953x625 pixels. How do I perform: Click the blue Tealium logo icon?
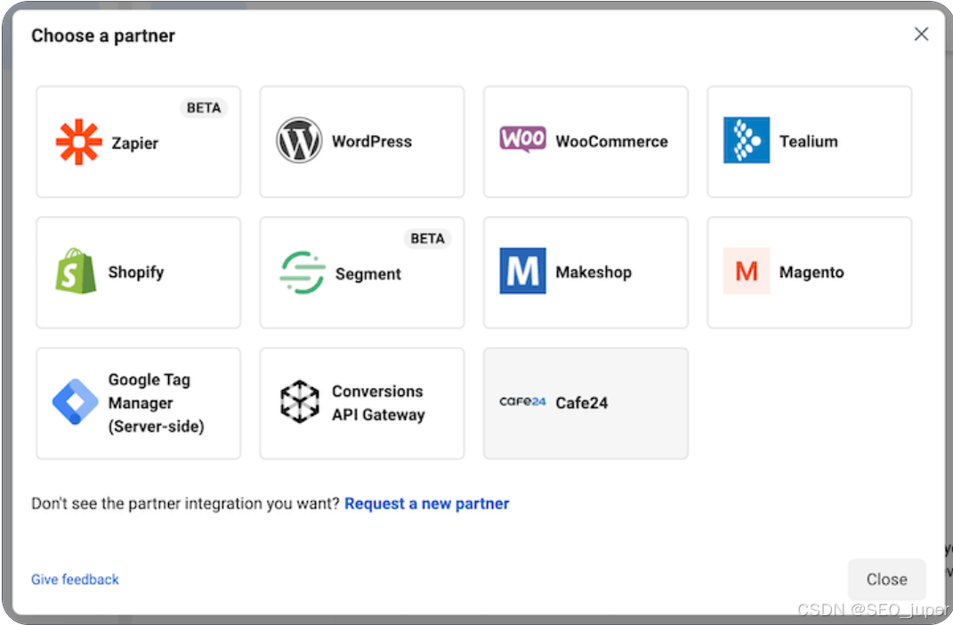[747, 141]
